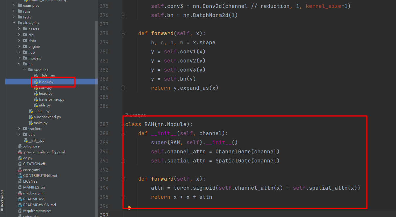This screenshot has height=217, width=396.
Task: Select the block.py row in the project tree
Action: point(51,82)
